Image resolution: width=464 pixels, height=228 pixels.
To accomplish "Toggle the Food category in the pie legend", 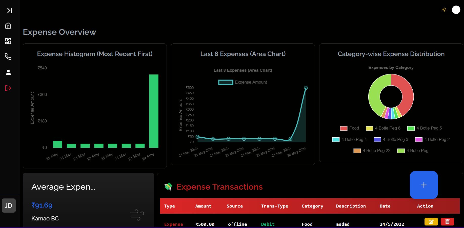I will point(349,128).
